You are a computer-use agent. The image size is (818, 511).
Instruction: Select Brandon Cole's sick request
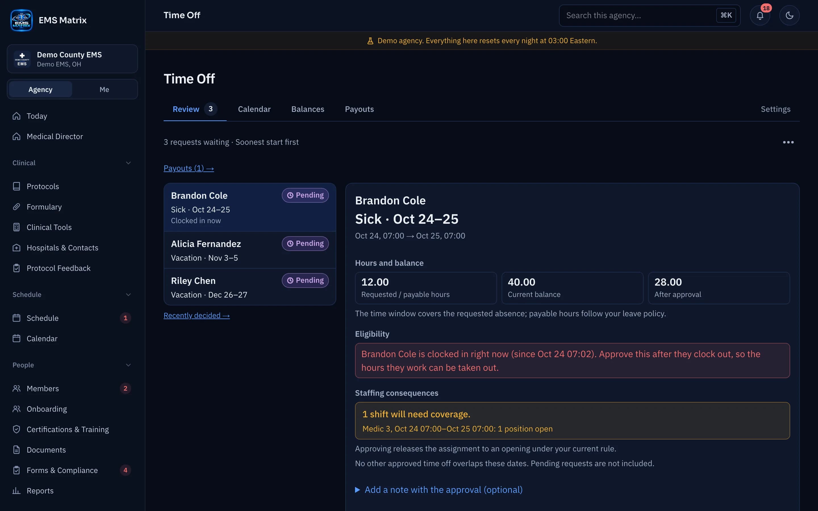pyautogui.click(x=250, y=208)
